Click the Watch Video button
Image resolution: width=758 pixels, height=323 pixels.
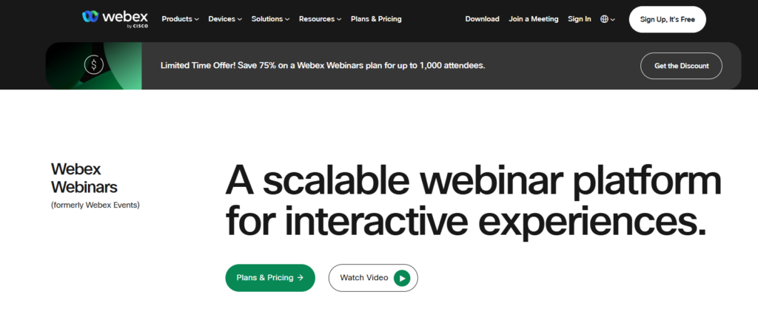point(373,278)
